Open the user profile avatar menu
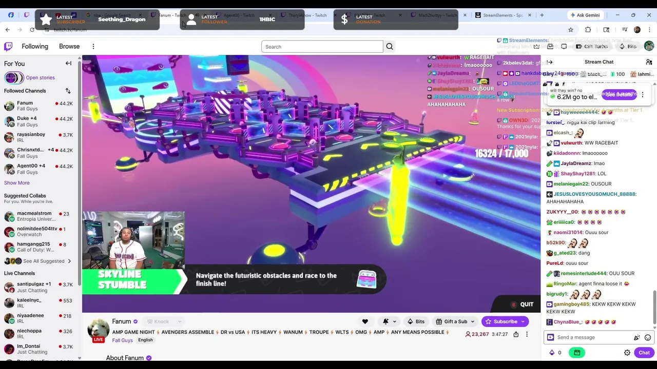This screenshot has width=657, height=369. click(649, 47)
